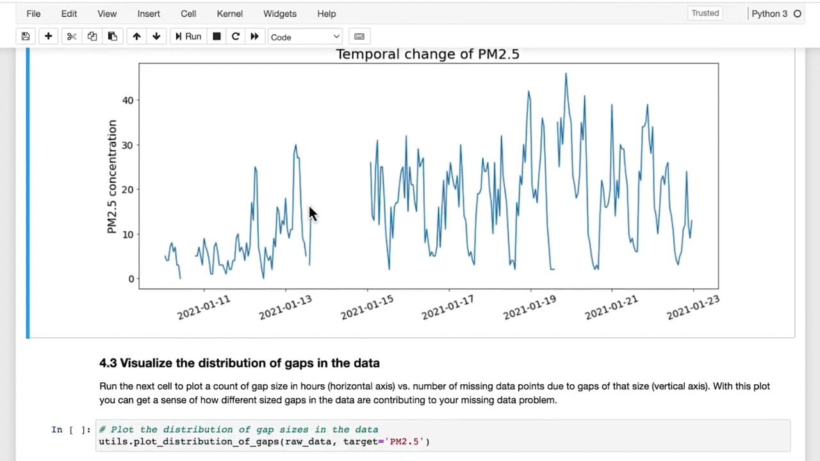Run the current cell with Run button

click(x=188, y=36)
